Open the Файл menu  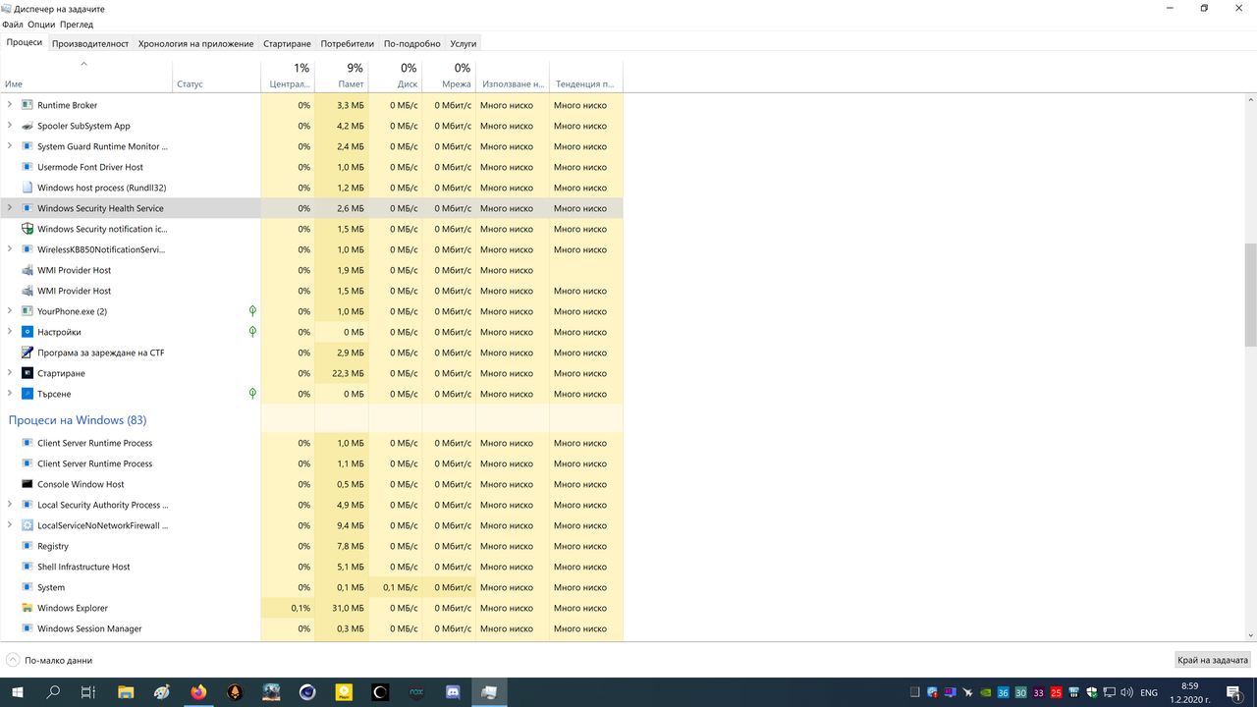(13, 24)
